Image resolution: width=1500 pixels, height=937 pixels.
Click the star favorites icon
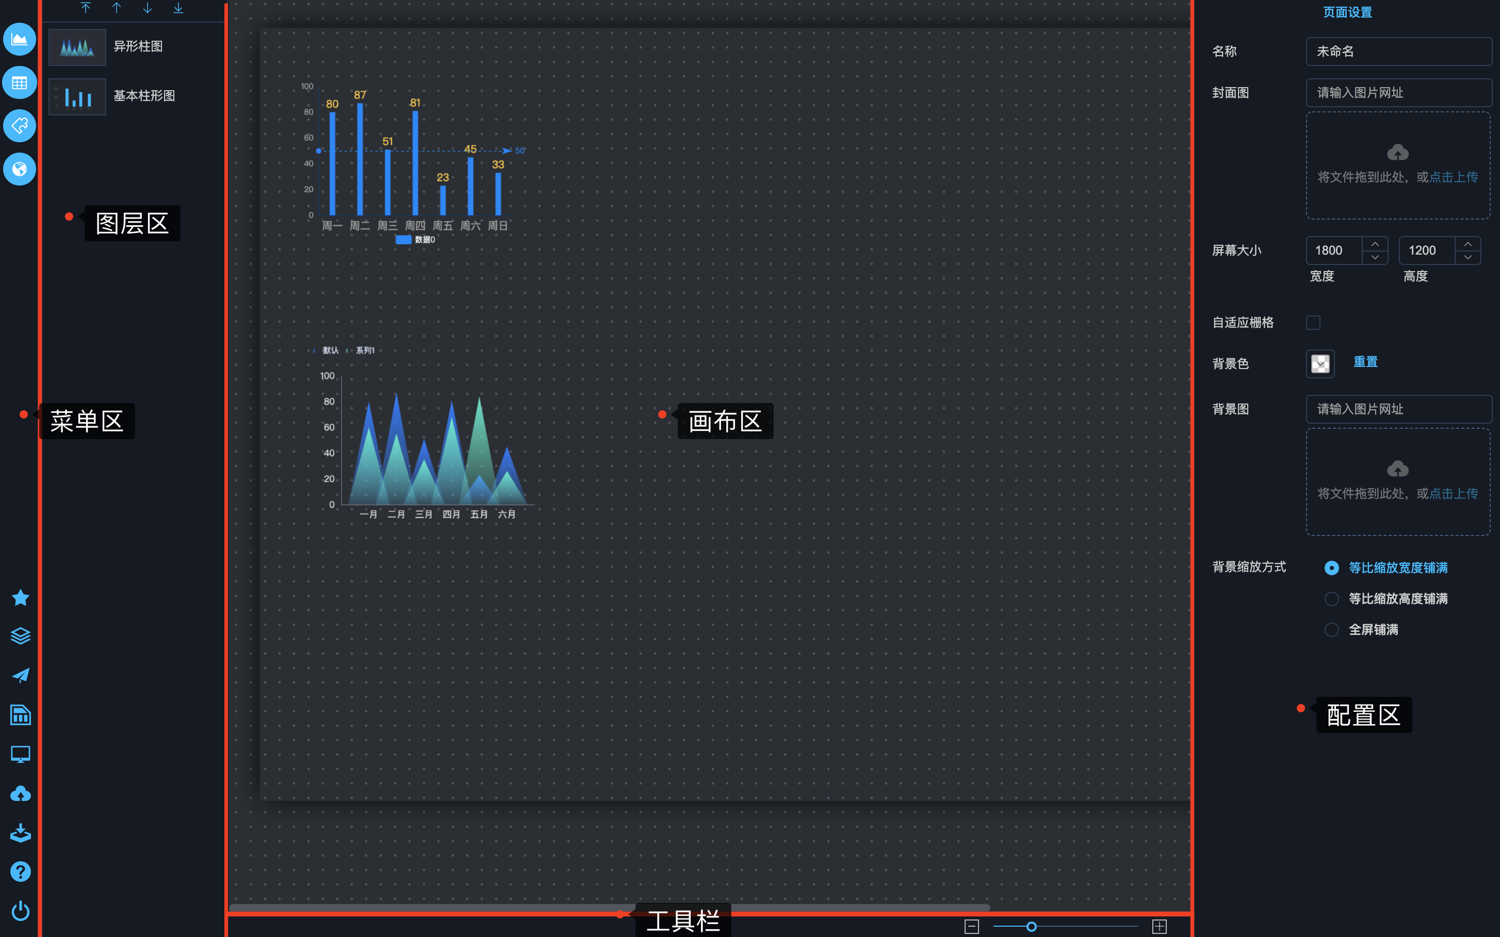coord(21,597)
